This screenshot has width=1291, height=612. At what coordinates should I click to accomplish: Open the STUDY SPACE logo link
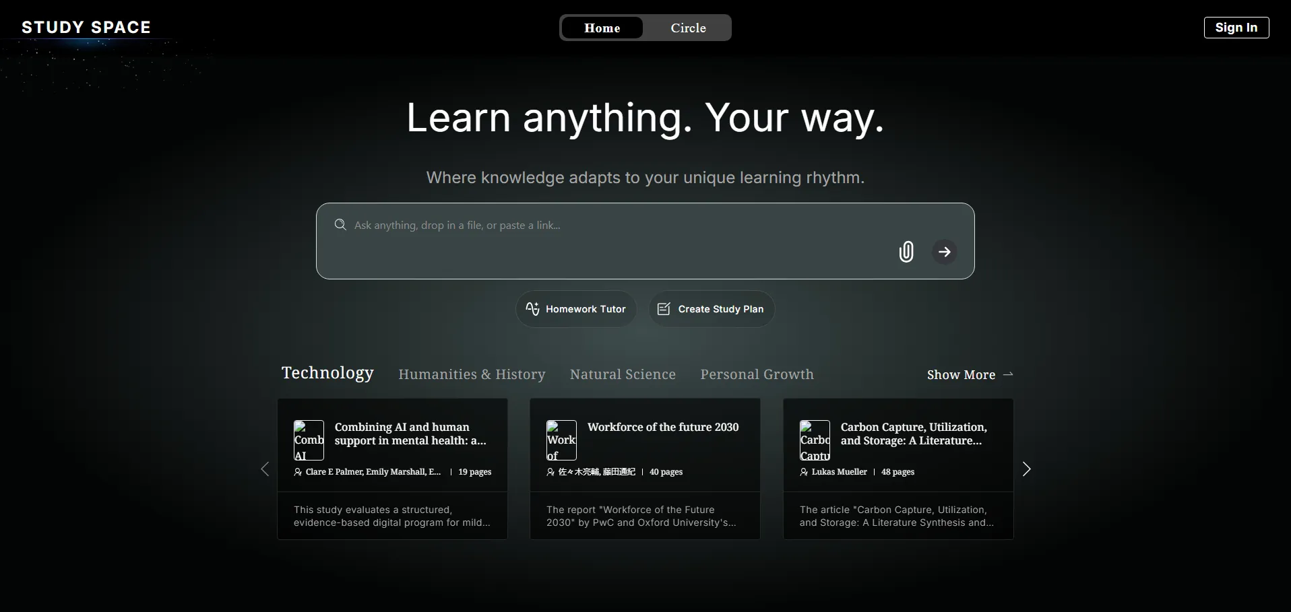(86, 28)
